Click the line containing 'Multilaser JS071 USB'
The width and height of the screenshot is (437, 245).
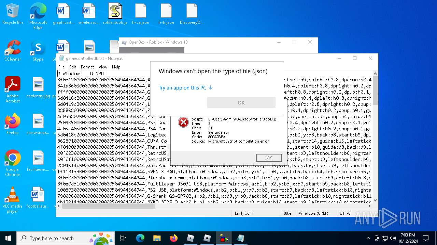[x=214, y=184]
